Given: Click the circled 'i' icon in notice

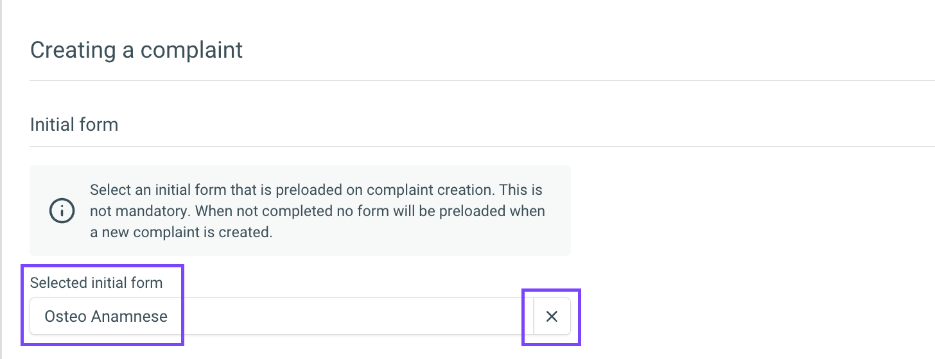Looking at the screenshot, I should 62,211.
